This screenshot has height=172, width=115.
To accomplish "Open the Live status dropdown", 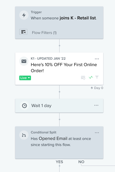I will (25, 78).
